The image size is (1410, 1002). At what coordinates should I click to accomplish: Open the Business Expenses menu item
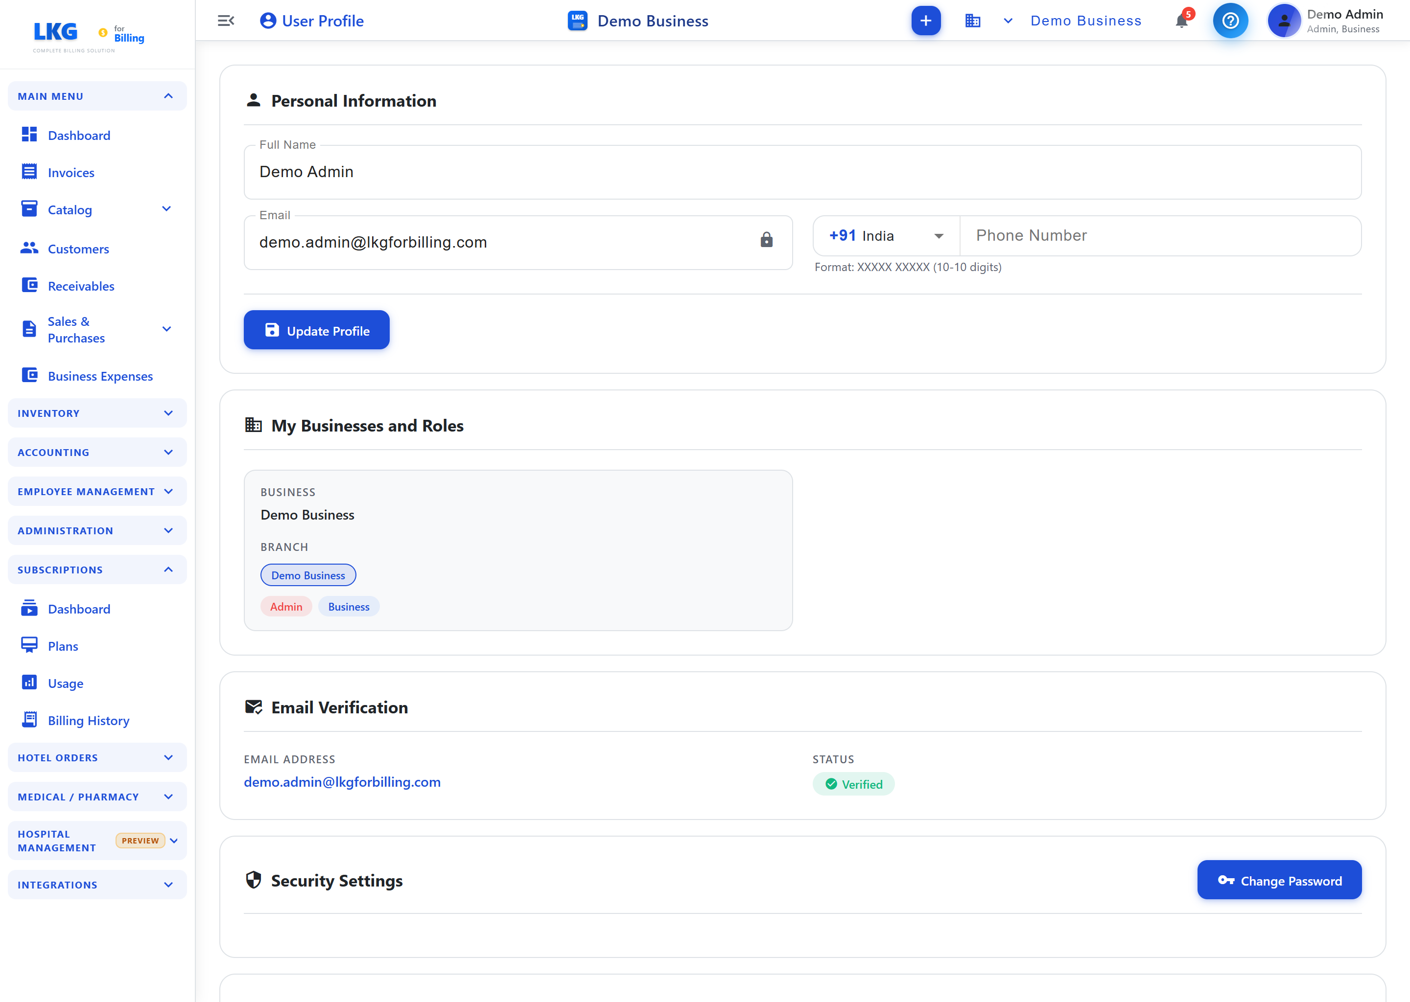tap(97, 376)
